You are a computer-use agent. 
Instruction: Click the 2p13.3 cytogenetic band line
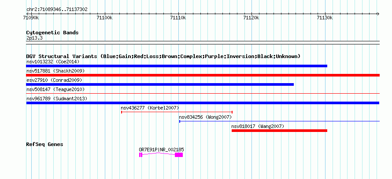coord(203,42)
